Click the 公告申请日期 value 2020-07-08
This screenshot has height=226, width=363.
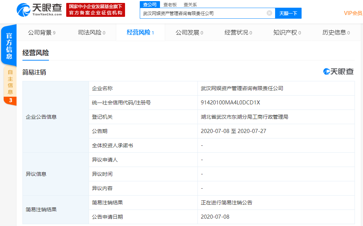(x=215, y=217)
